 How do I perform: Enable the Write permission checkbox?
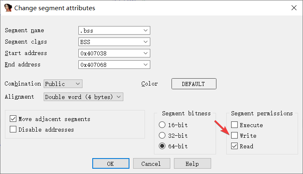pyautogui.click(x=234, y=136)
